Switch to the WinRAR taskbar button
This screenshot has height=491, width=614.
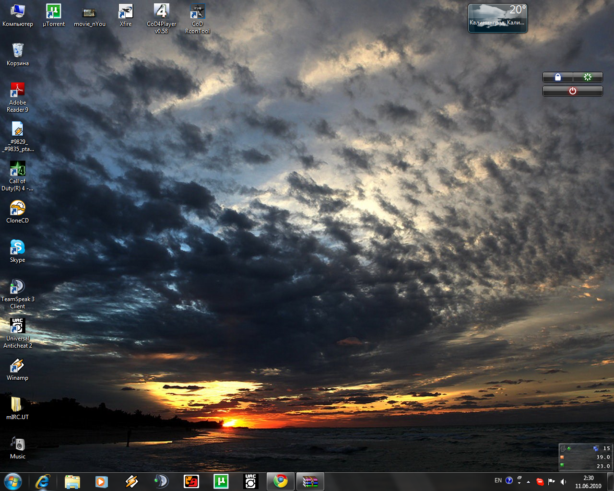[x=310, y=481]
